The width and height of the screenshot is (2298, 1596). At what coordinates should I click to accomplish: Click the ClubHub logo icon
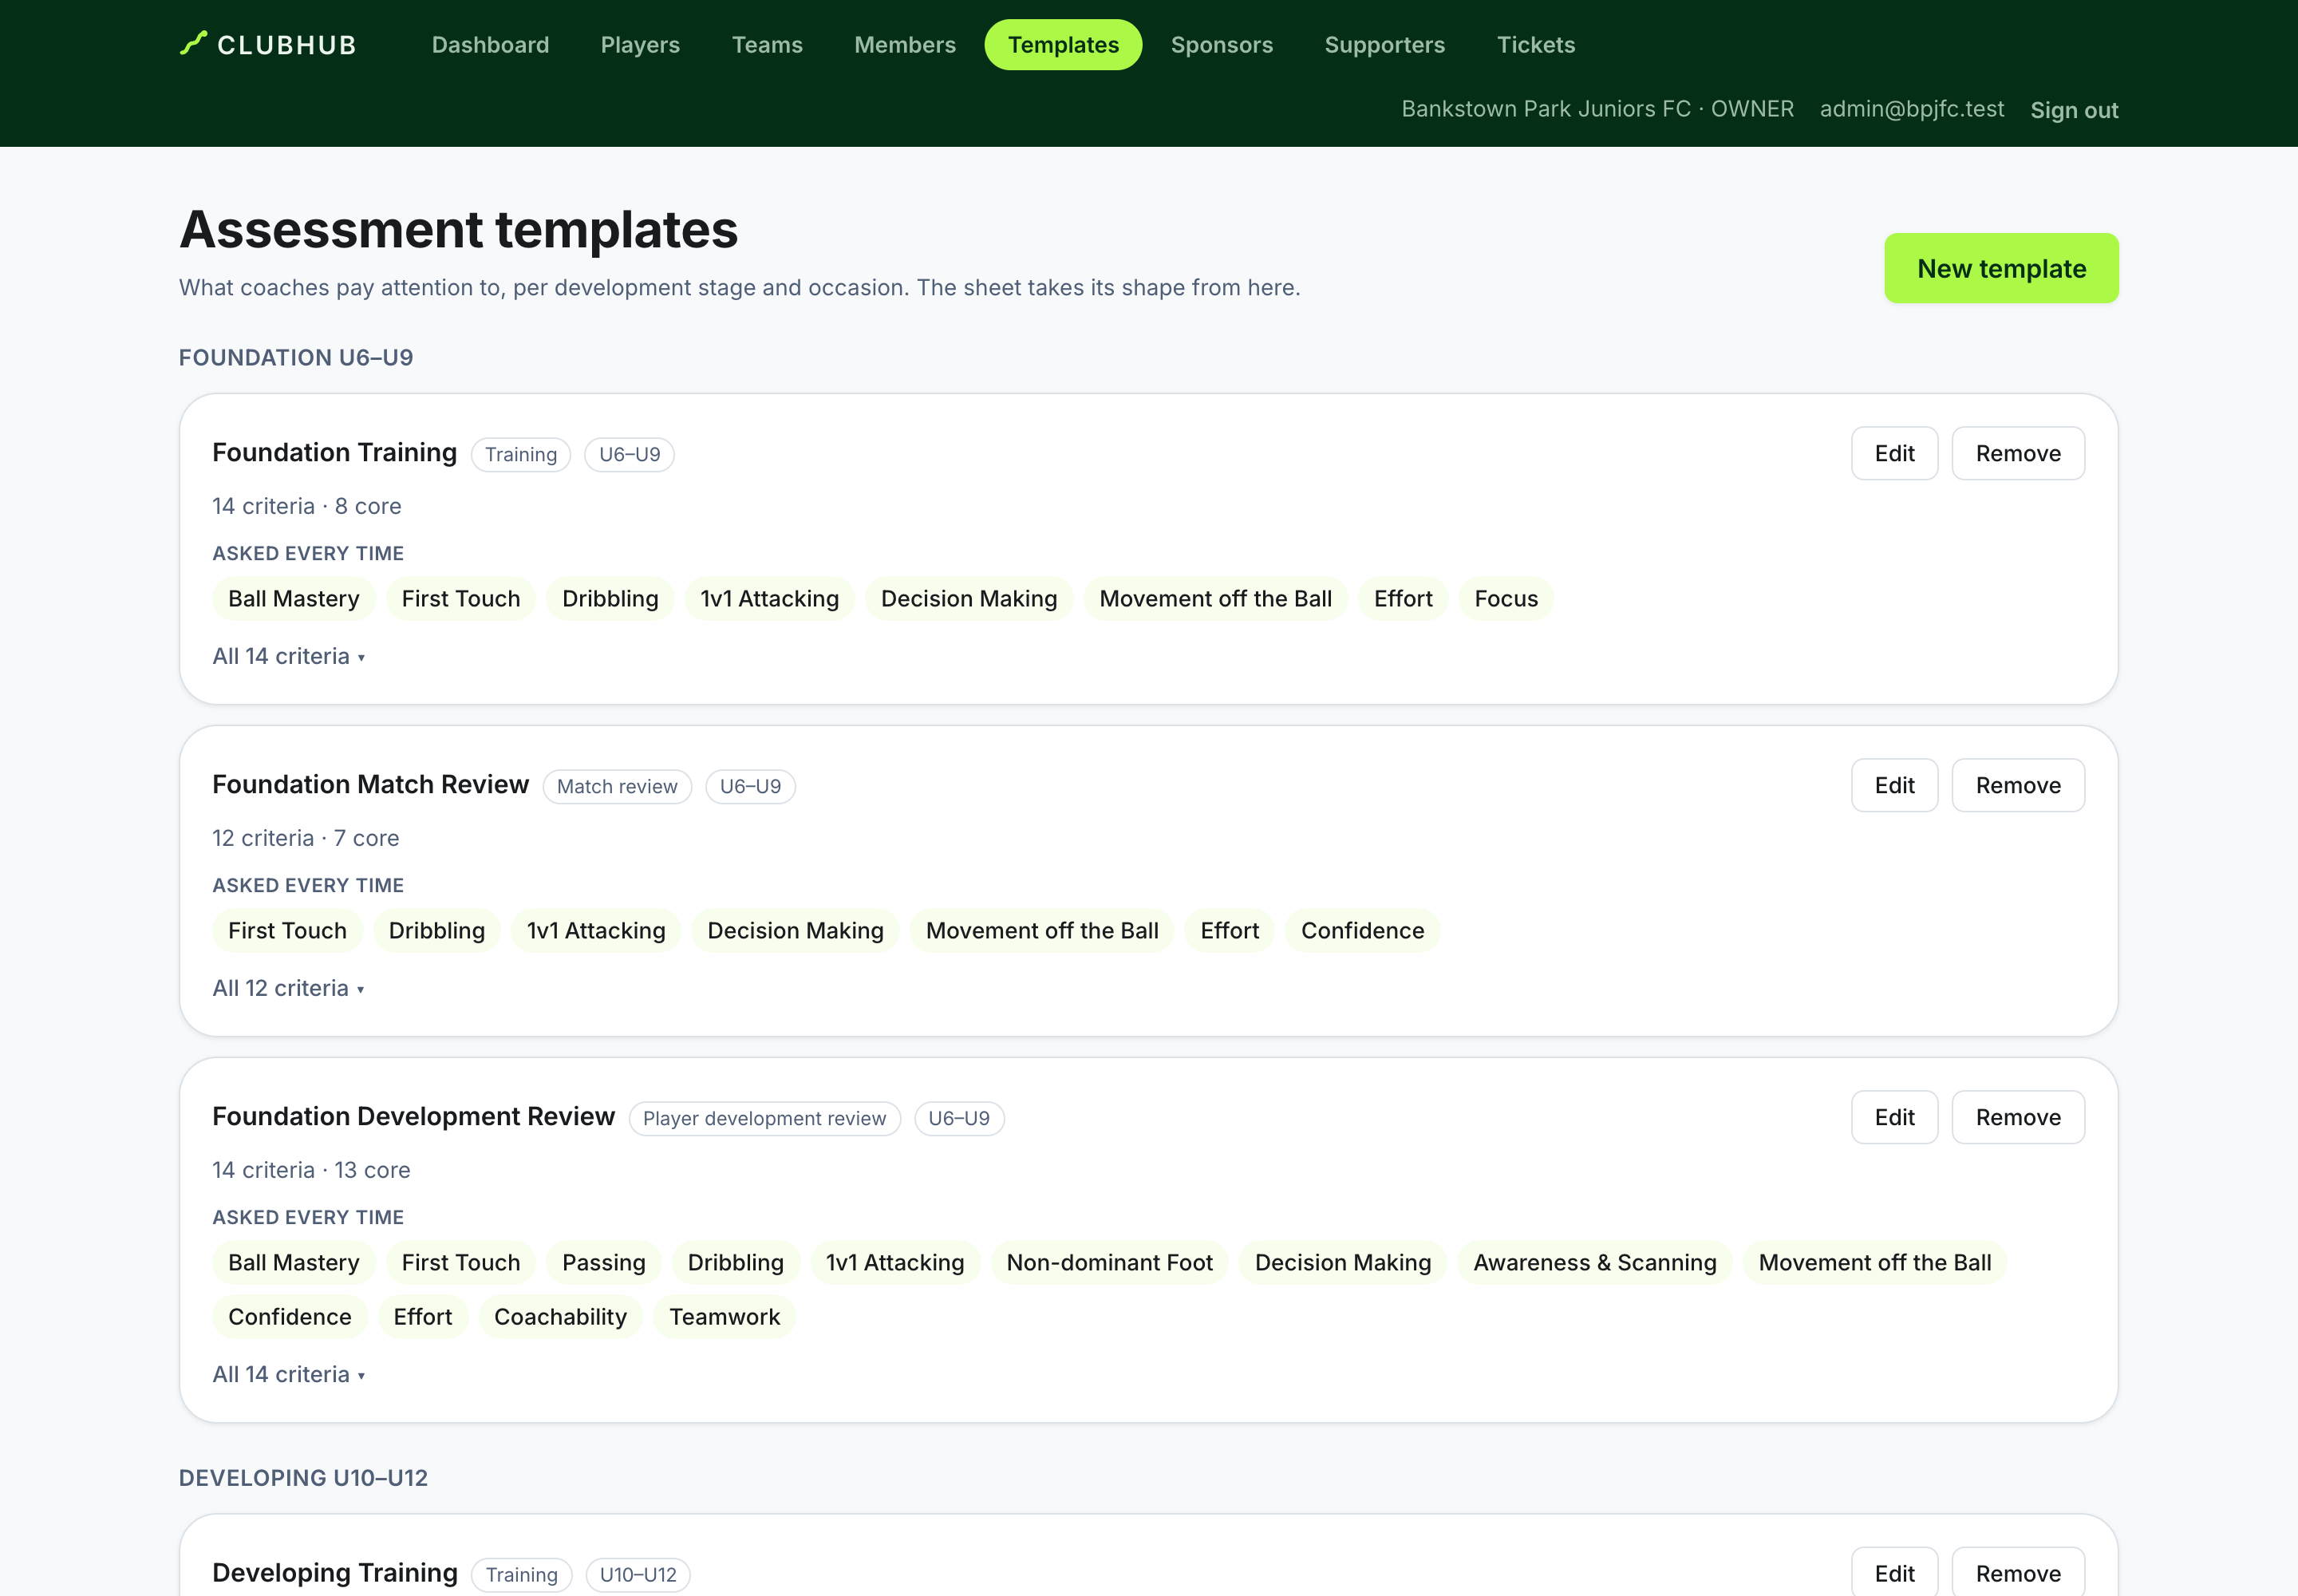(x=193, y=43)
